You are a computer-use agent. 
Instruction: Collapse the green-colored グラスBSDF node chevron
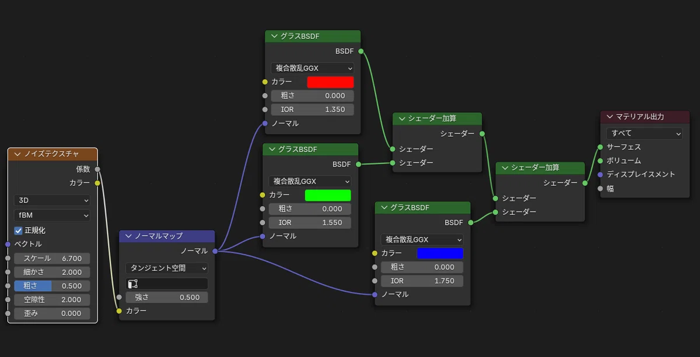coord(272,149)
